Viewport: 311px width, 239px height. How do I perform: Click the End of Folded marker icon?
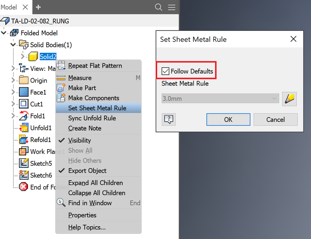coord(23,187)
